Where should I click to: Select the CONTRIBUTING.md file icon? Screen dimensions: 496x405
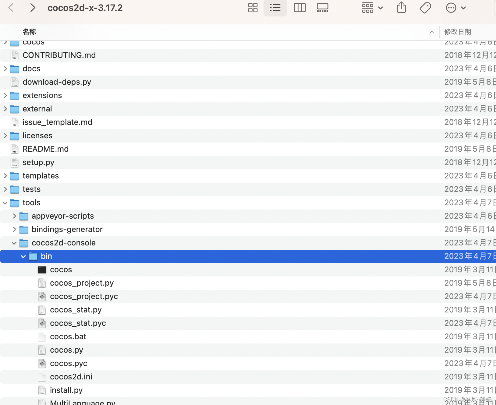[15, 55]
